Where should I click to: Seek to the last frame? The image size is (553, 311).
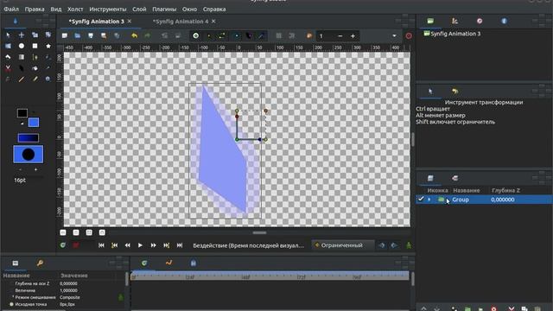180,245
